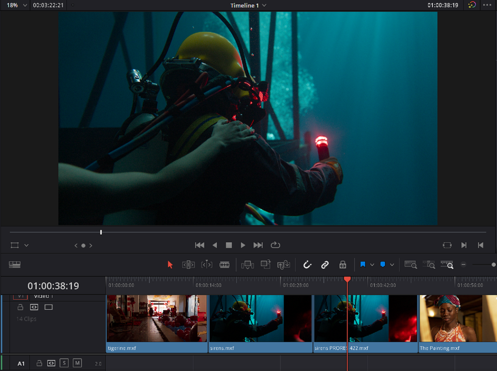
Task: Click the large timeline timecode 01:00:38:19
Action: pyautogui.click(x=53, y=286)
